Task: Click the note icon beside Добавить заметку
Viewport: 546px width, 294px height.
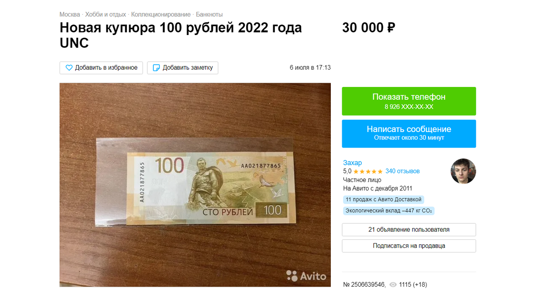Action: click(156, 68)
